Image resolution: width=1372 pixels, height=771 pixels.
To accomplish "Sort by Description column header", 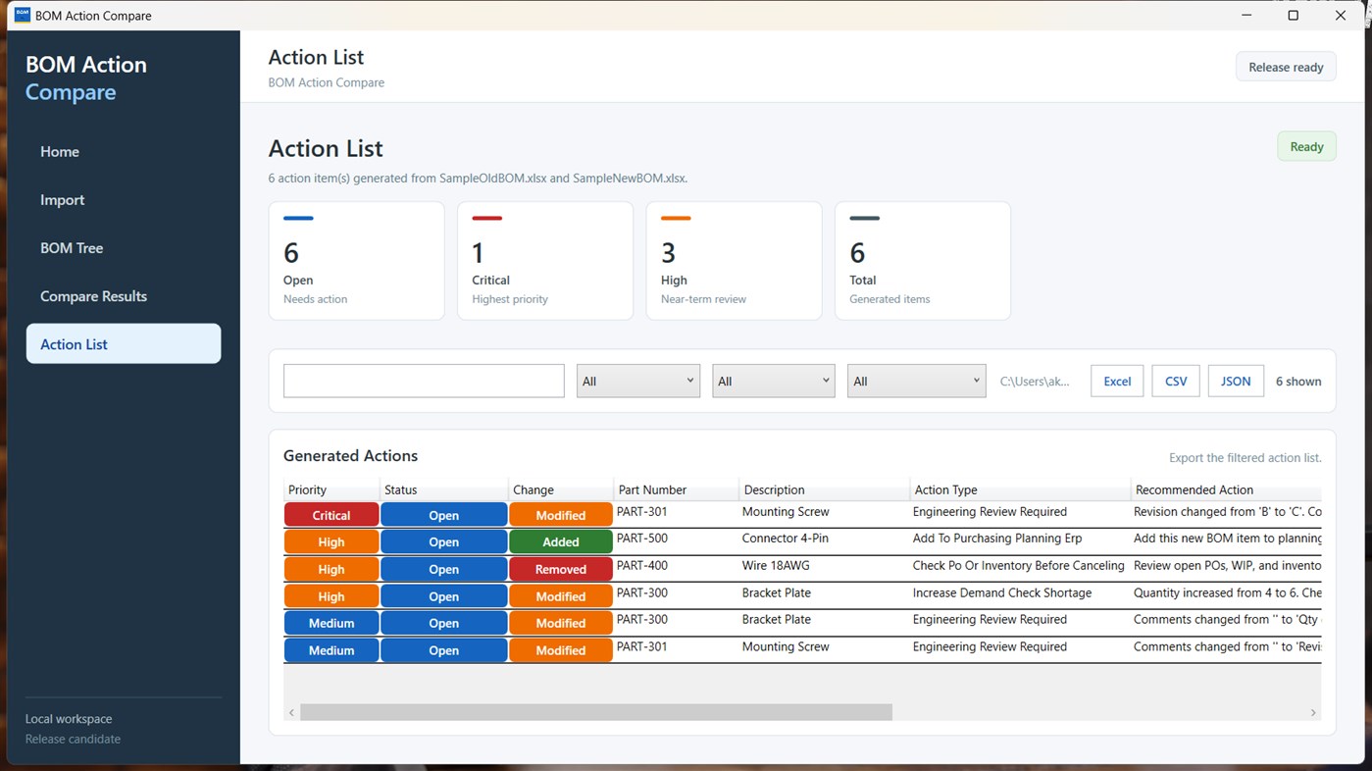I will tap(824, 489).
